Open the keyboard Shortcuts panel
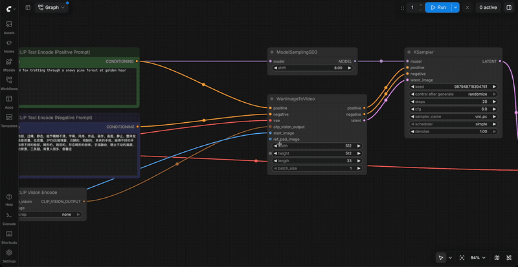The width and height of the screenshot is (518, 267). (9, 237)
